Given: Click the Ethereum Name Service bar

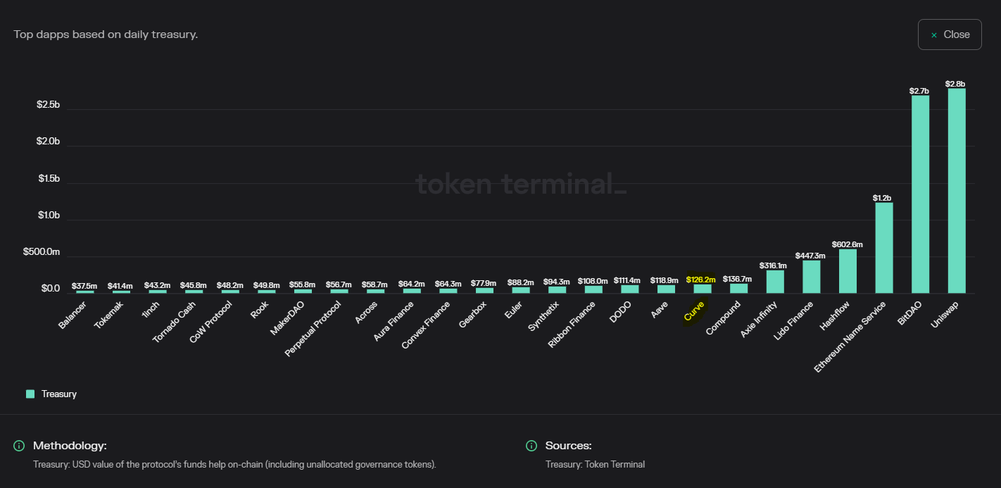Looking at the screenshot, I should tap(884, 248).
